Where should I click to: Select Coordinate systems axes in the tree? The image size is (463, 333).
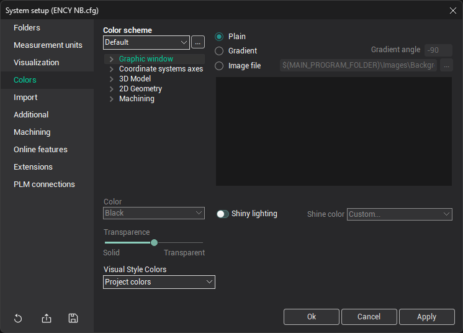[x=161, y=69]
